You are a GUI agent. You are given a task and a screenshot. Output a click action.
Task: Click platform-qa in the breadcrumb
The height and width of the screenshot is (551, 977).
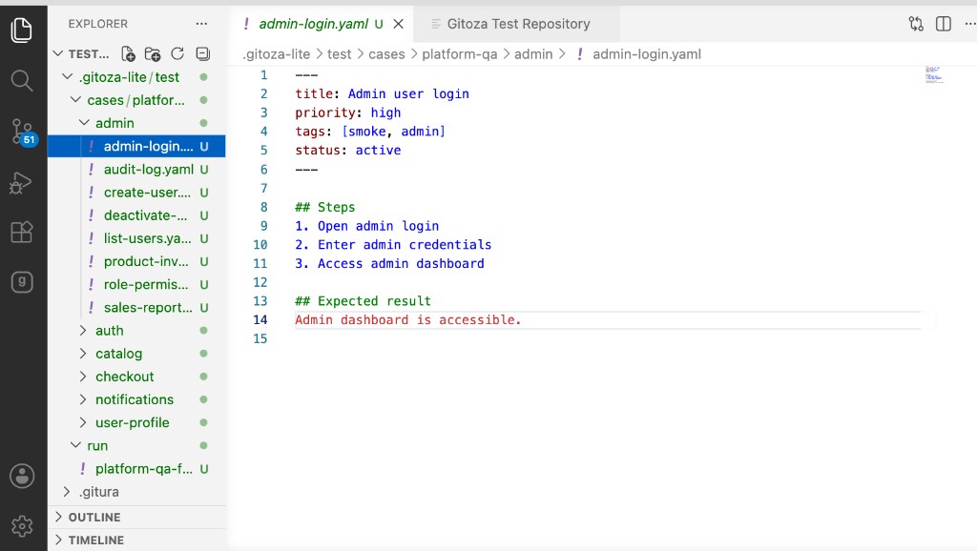tap(460, 54)
